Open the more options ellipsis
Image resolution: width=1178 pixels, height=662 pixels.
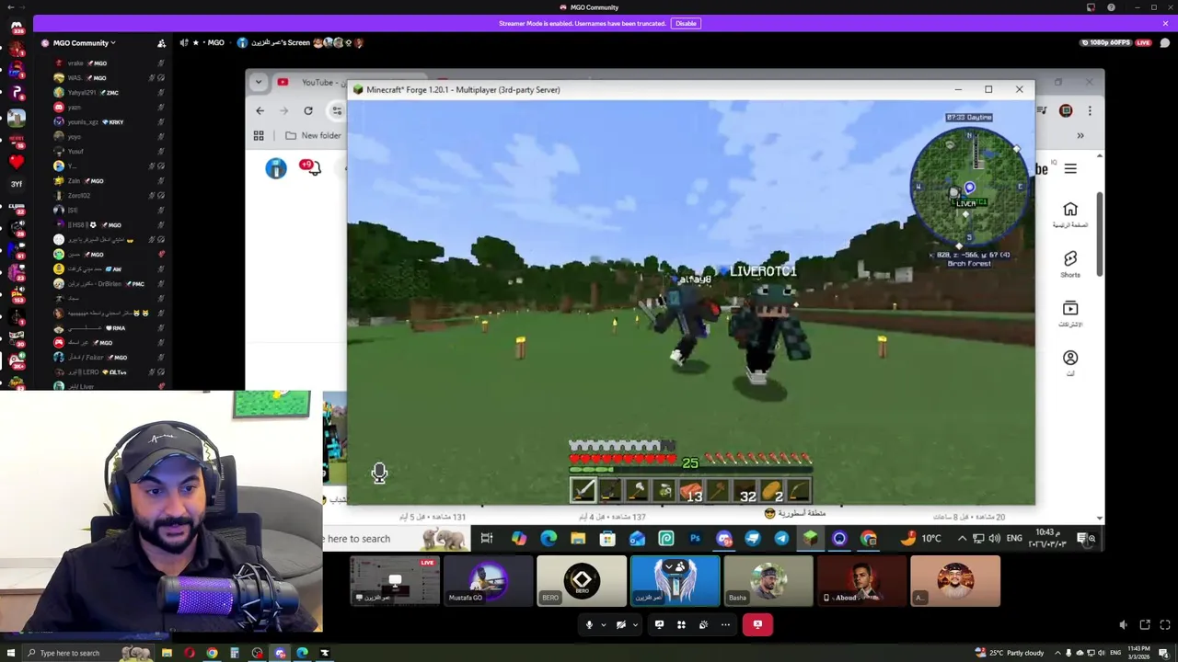(725, 624)
